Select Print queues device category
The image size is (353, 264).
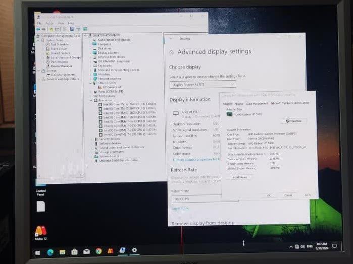[x=107, y=96]
